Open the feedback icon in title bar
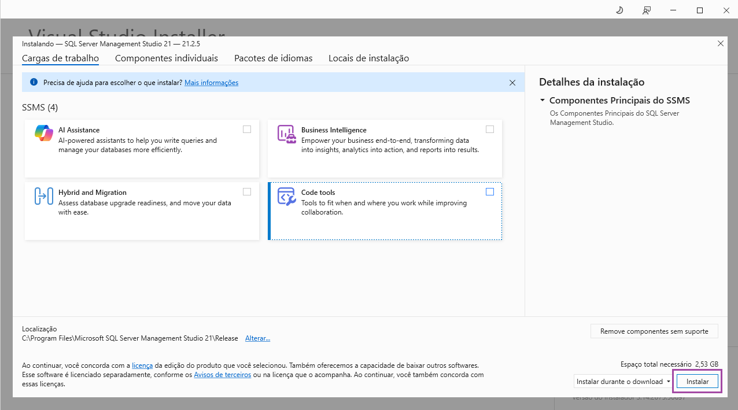The height and width of the screenshot is (410, 738). pos(647,10)
